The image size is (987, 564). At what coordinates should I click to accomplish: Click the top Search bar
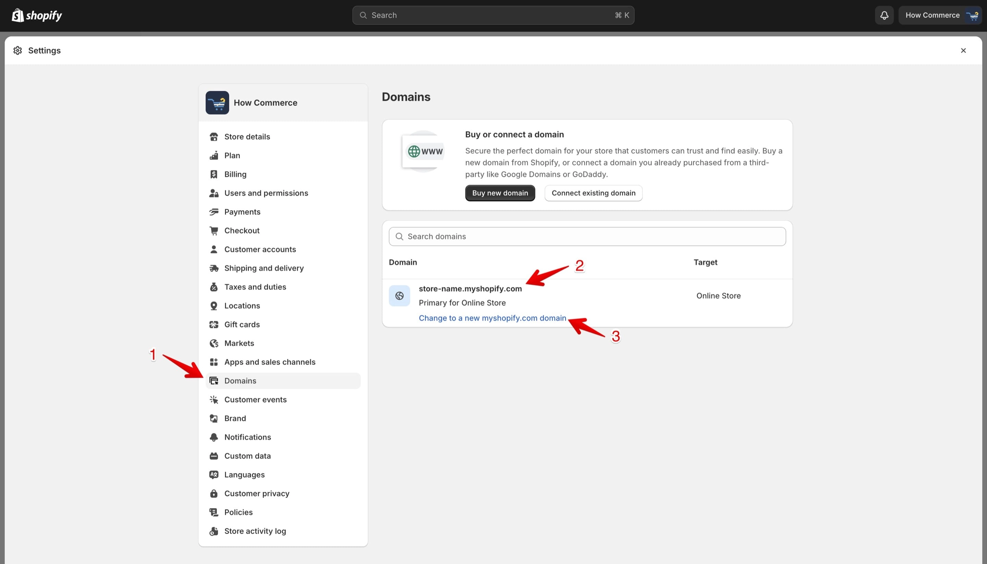tap(493, 15)
